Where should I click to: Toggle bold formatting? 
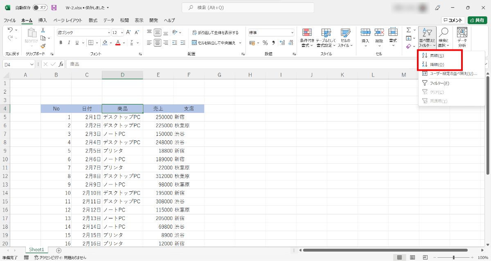[x=61, y=43]
